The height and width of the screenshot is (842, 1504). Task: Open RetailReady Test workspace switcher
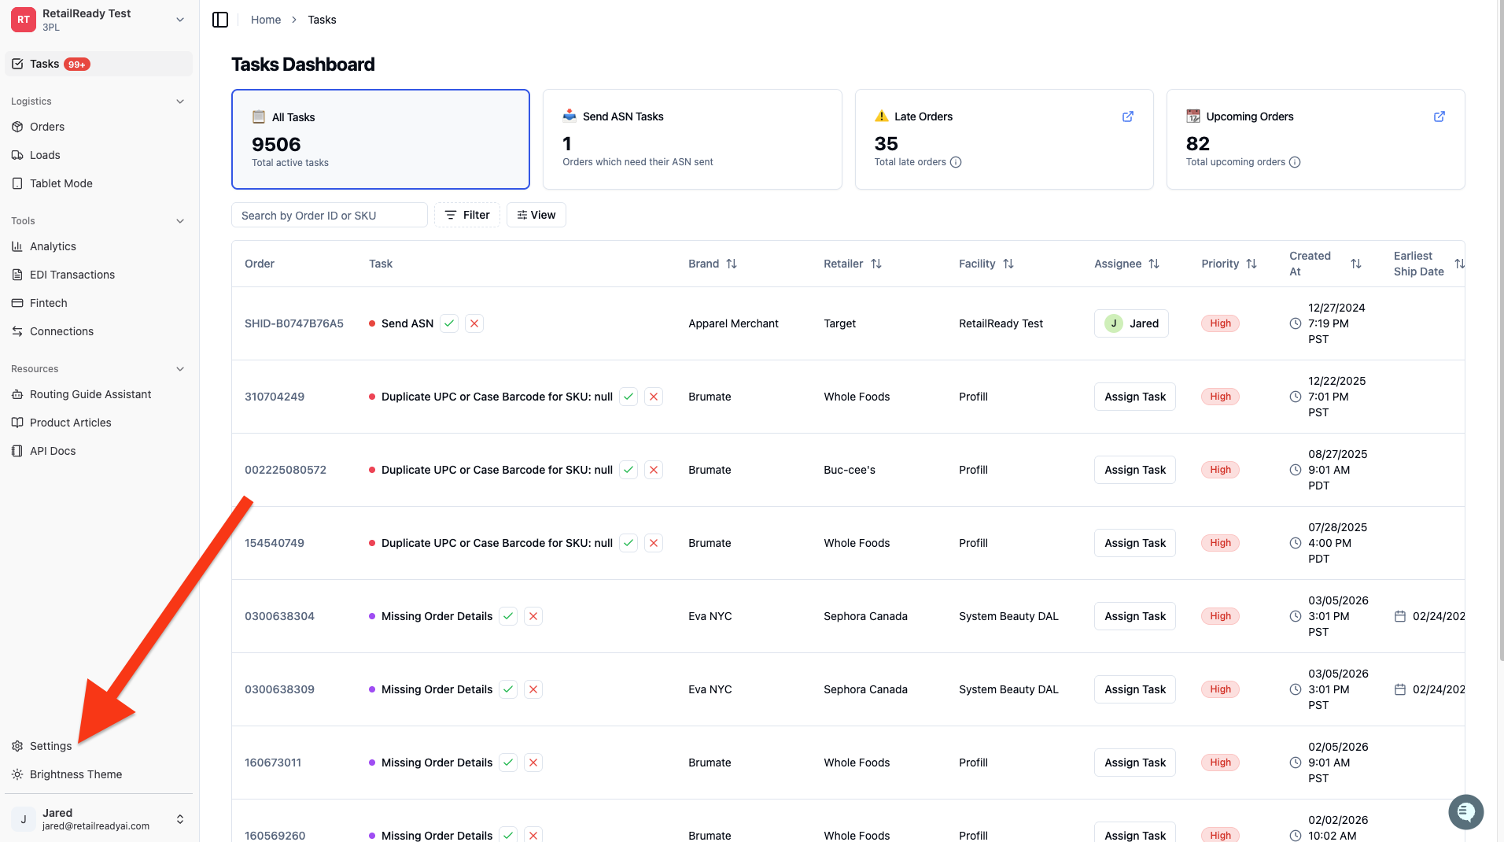98,20
